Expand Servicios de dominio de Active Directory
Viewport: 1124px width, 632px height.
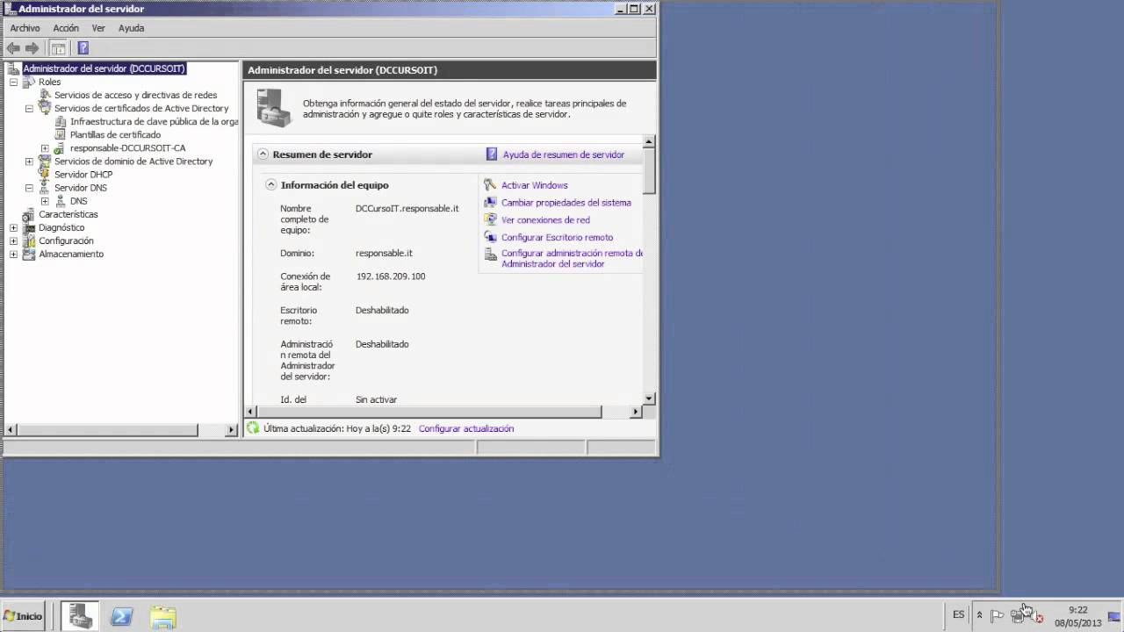click(29, 162)
